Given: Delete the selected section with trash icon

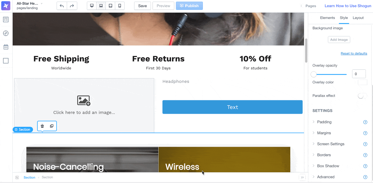Looking at the screenshot, I should 42,126.
